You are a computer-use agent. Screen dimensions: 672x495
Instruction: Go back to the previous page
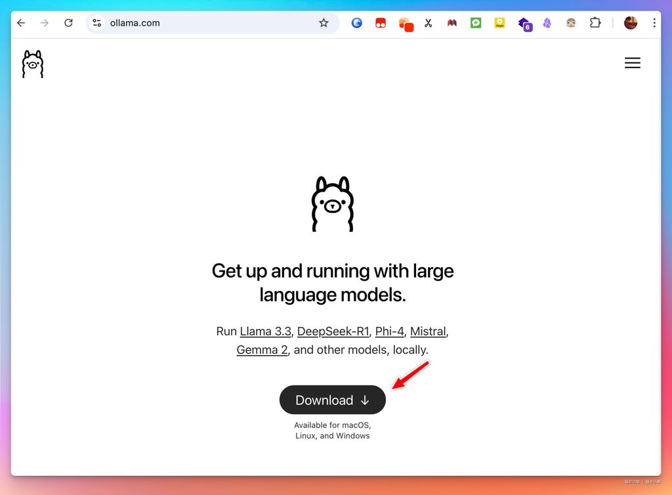coord(21,23)
